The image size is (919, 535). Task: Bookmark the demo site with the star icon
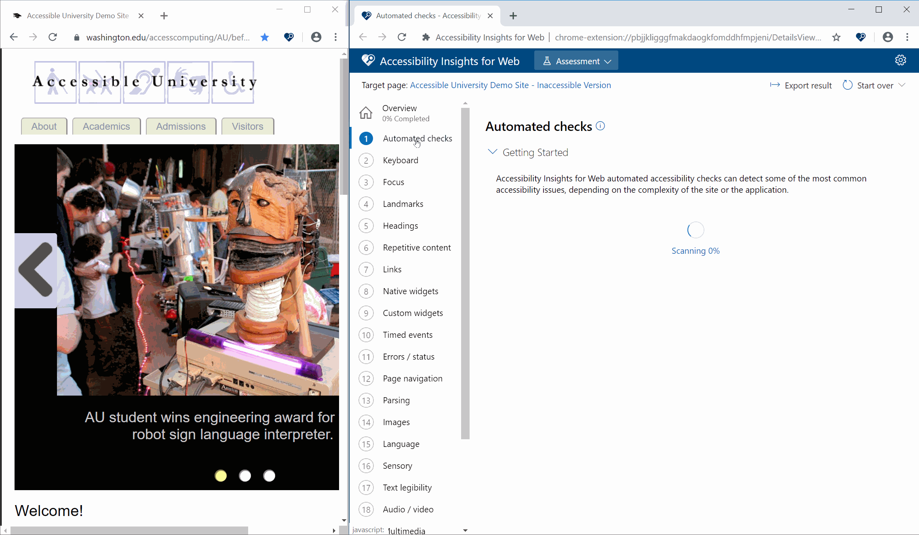click(x=265, y=37)
